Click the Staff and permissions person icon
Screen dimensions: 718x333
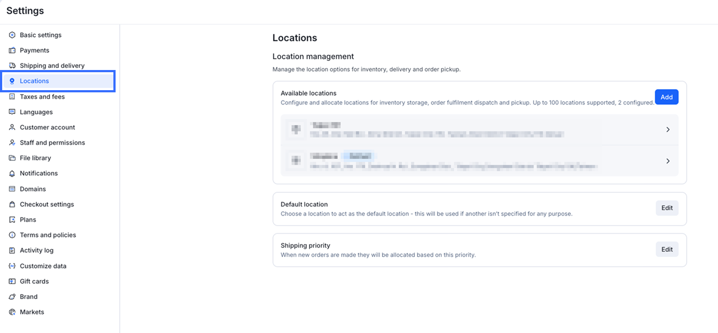click(12, 143)
